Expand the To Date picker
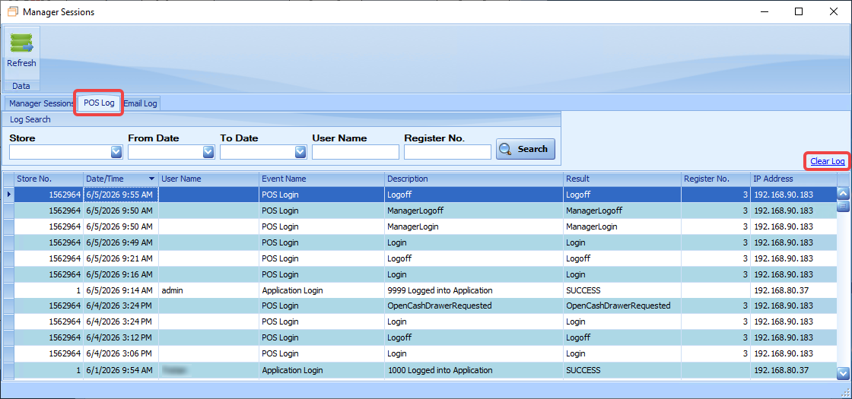 [300, 153]
